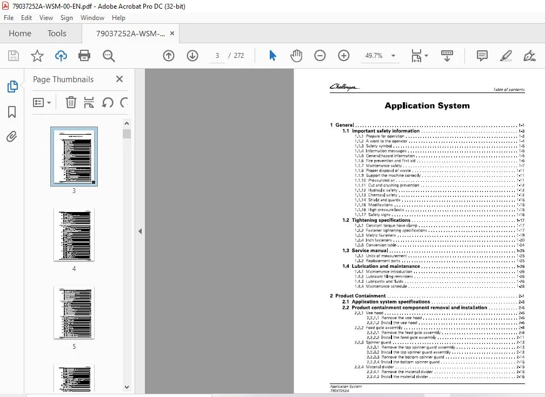545x397 pixels.
Task: Open the Edit menu
Action: (x=26, y=18)
